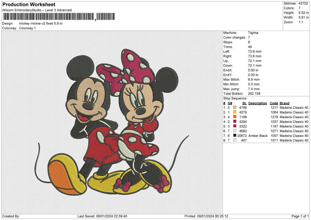
Task: Click the "St." column header
Action: [244, 103]
